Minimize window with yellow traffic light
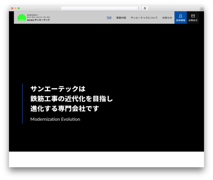The image size is (213, 180). [15, 8]
